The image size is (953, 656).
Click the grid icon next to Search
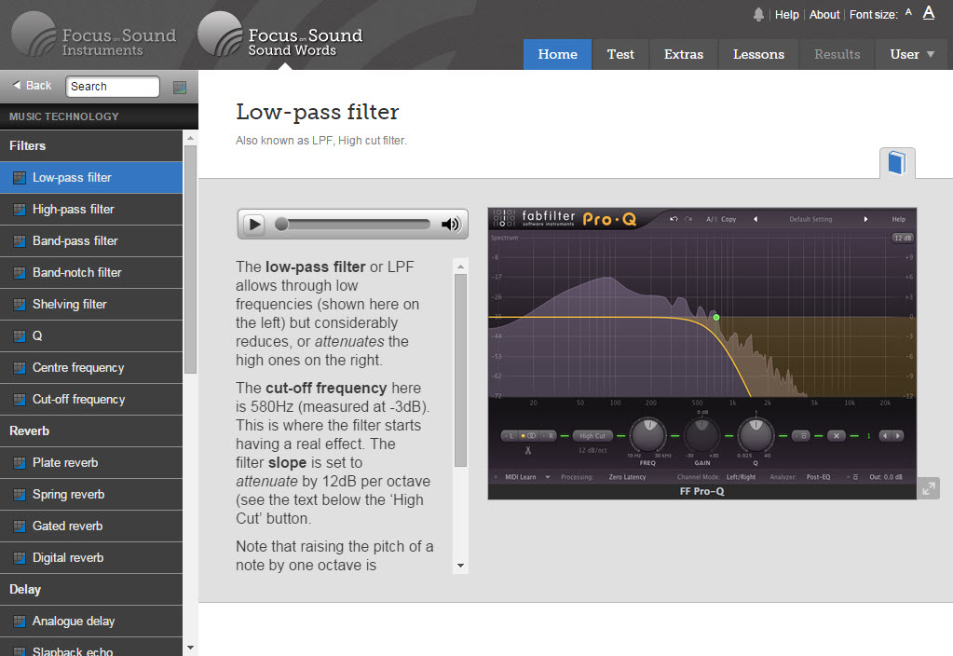(179, 87)
